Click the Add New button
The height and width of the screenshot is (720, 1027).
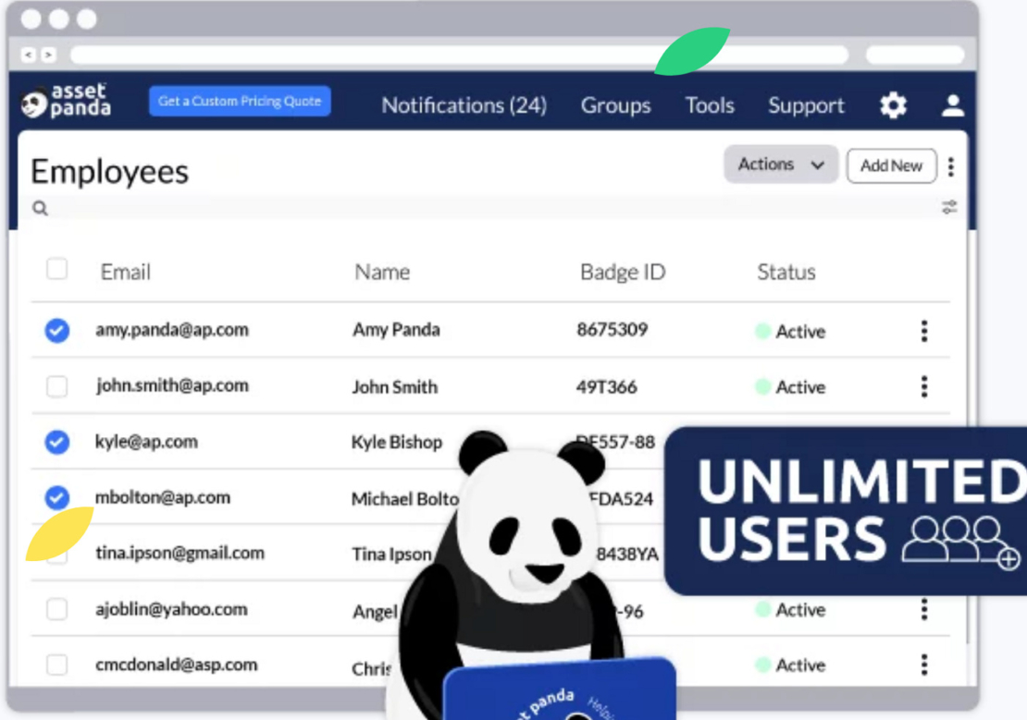pyautogui.click(x=890, y=166)
